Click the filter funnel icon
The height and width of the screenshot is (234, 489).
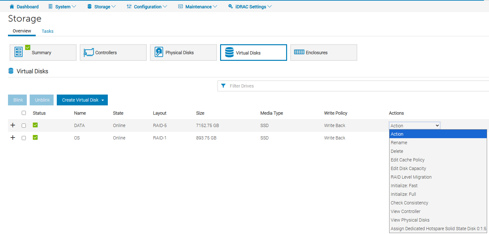[x=223, y=86]
